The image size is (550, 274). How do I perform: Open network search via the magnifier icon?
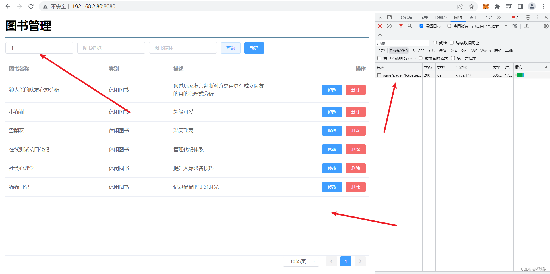[x=410, y=26]
